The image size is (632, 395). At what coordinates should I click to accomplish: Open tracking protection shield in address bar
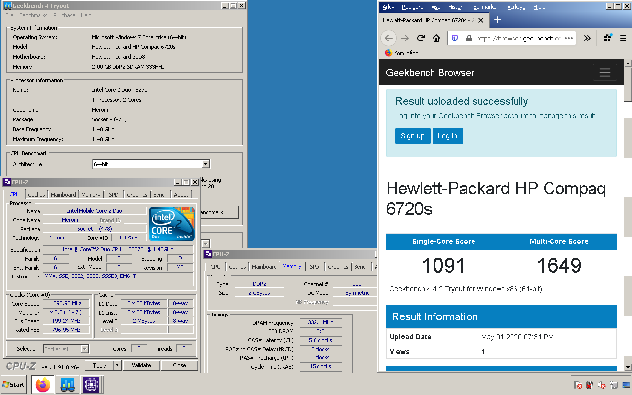[x=455, y=38]
